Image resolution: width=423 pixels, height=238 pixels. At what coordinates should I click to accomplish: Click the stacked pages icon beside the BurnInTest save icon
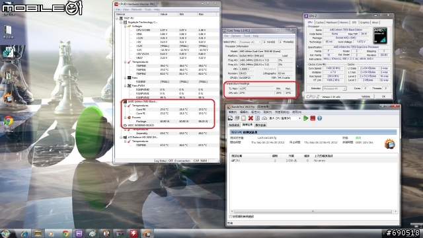pos(237,118)
